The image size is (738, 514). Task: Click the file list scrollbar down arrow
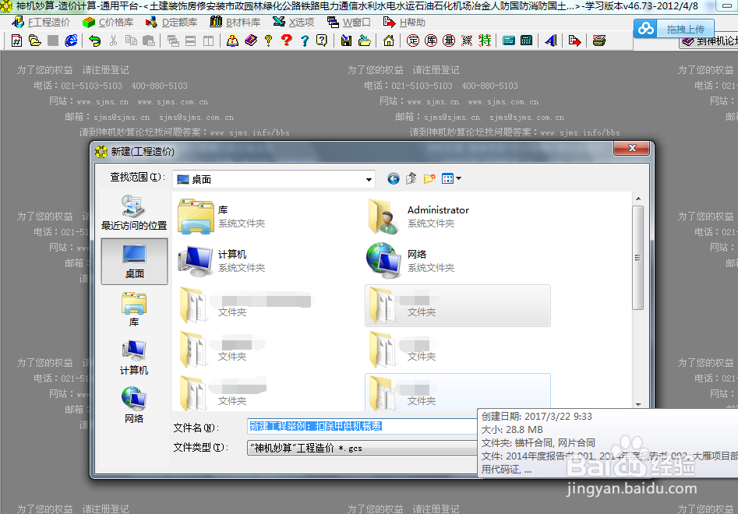click(x=638, y=404)
